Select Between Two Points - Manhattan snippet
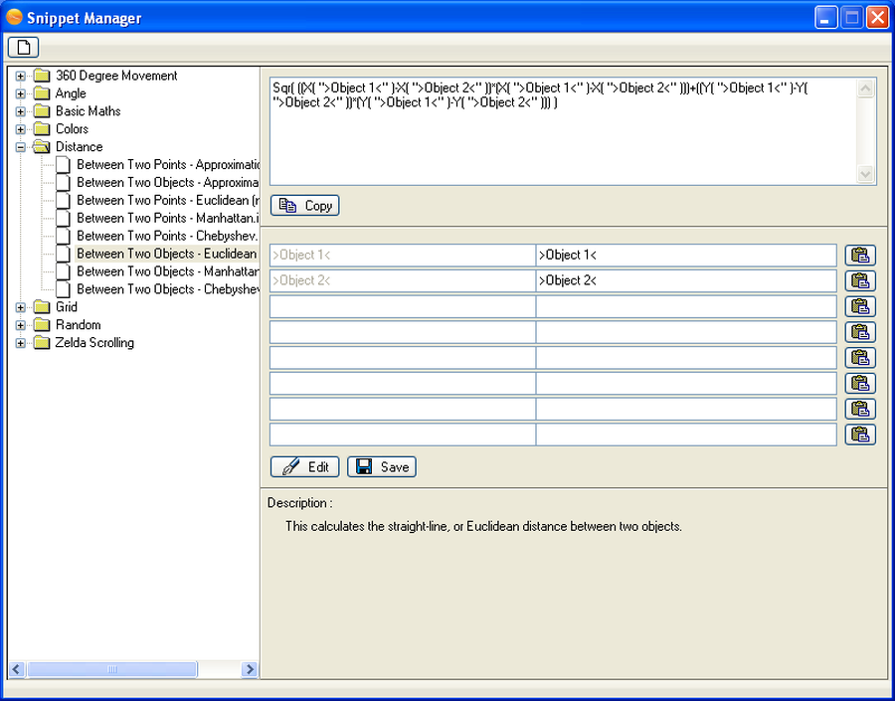The width and height of the screenshot is (895, 701). click(168, 218)
